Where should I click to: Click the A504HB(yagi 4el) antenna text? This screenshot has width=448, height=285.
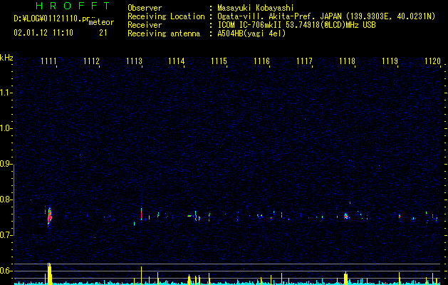251,33
